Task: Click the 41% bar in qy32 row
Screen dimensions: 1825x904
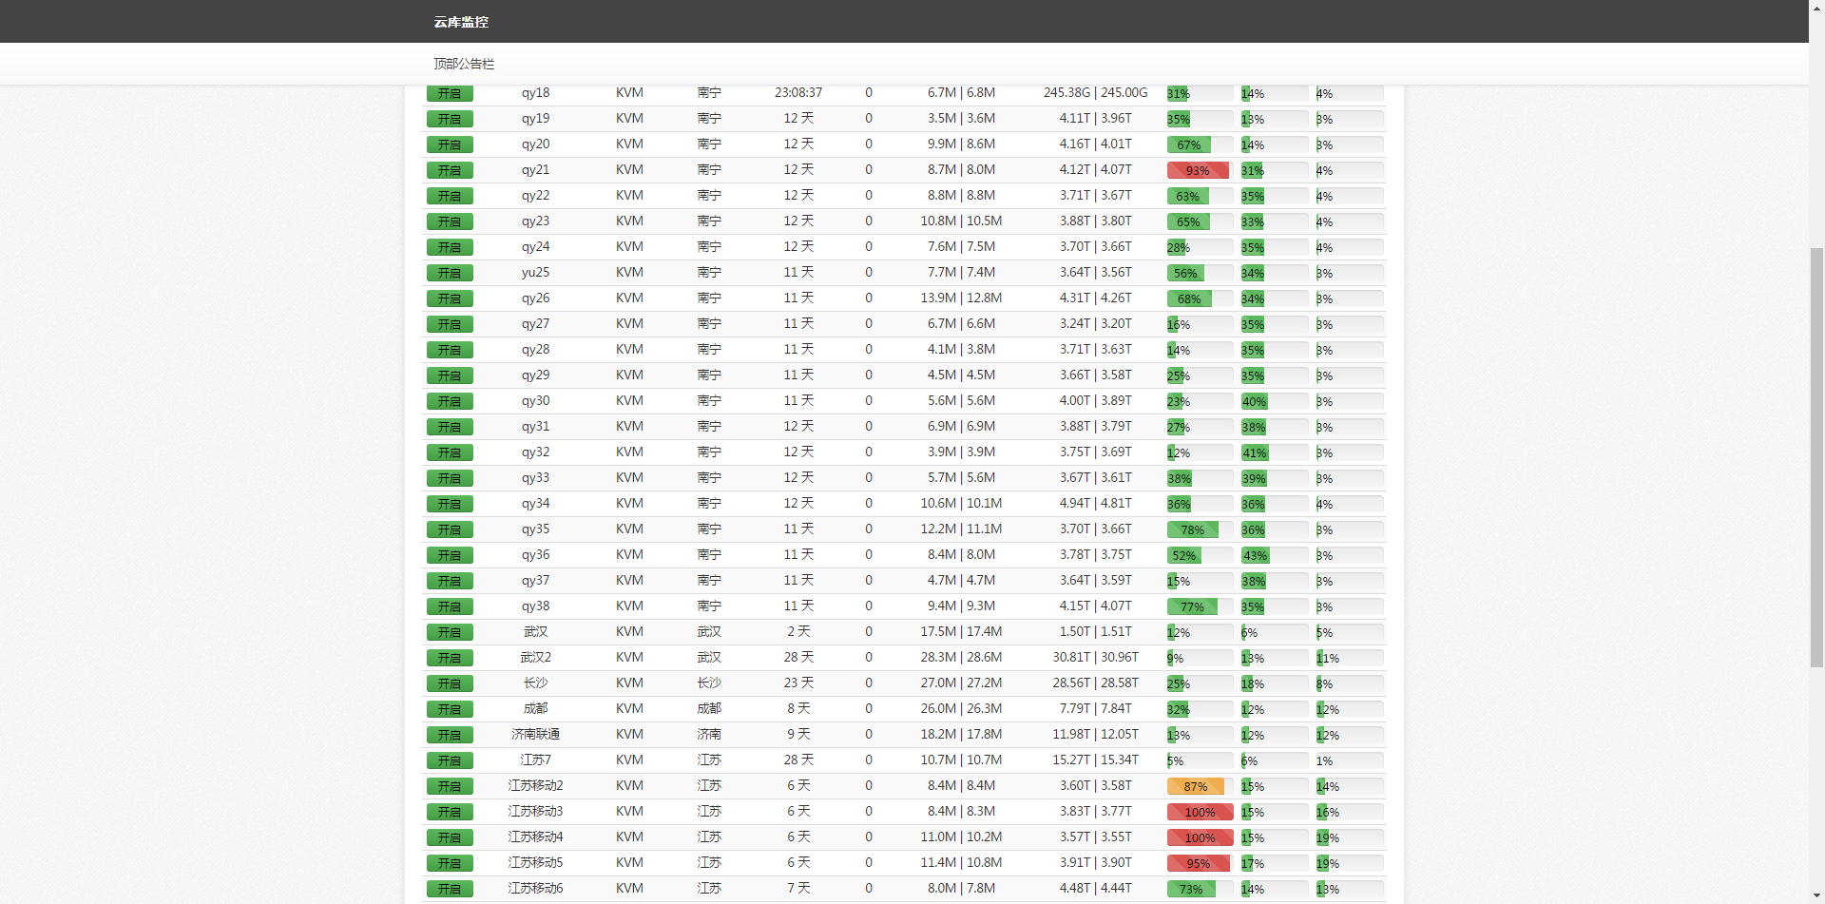Action: [1255, 452]
